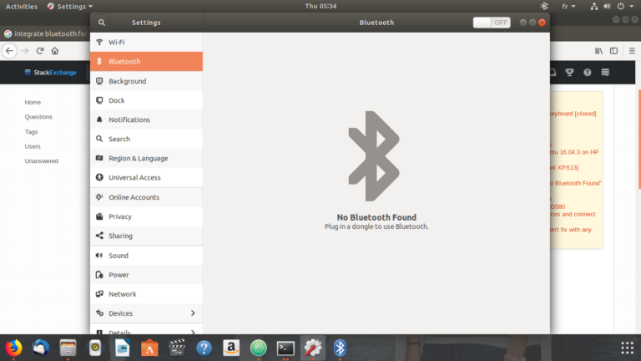Open Terminal from the dock
Image resolution: width=641 pixels, height=361 pixels.
click(x=285, y=348)
